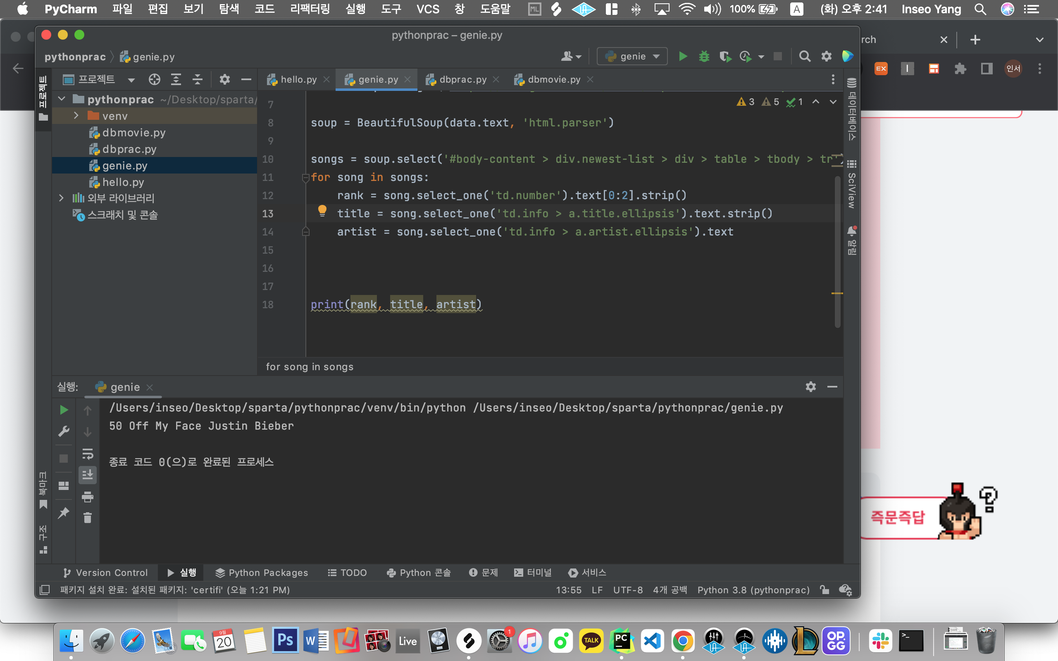Image resolution: width=1058 pixels, height=661 pixels.
Task: Click the JetBrains Toolbox icon in the toolbar
Action: pyautogui.click(x=847, y=57)
